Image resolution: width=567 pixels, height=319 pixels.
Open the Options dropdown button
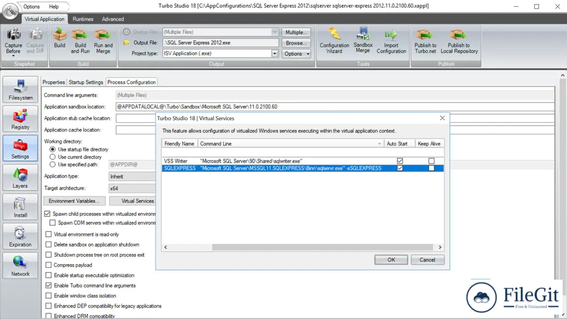296,54
